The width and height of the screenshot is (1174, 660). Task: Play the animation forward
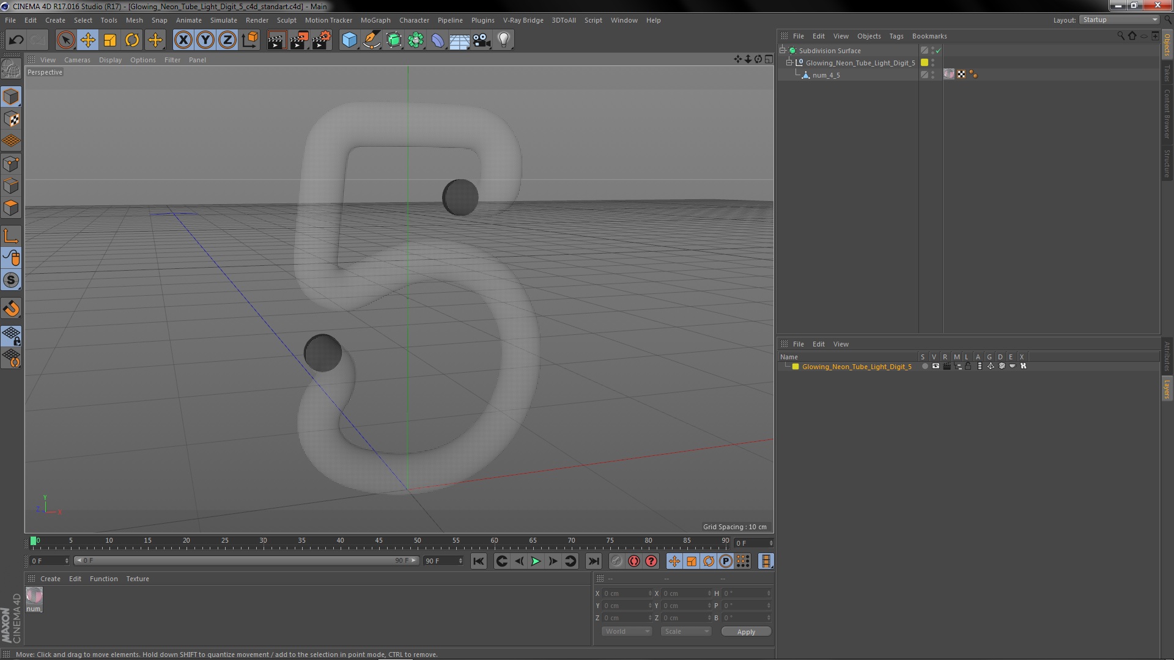pyautogui.click(x=536, y=561)
